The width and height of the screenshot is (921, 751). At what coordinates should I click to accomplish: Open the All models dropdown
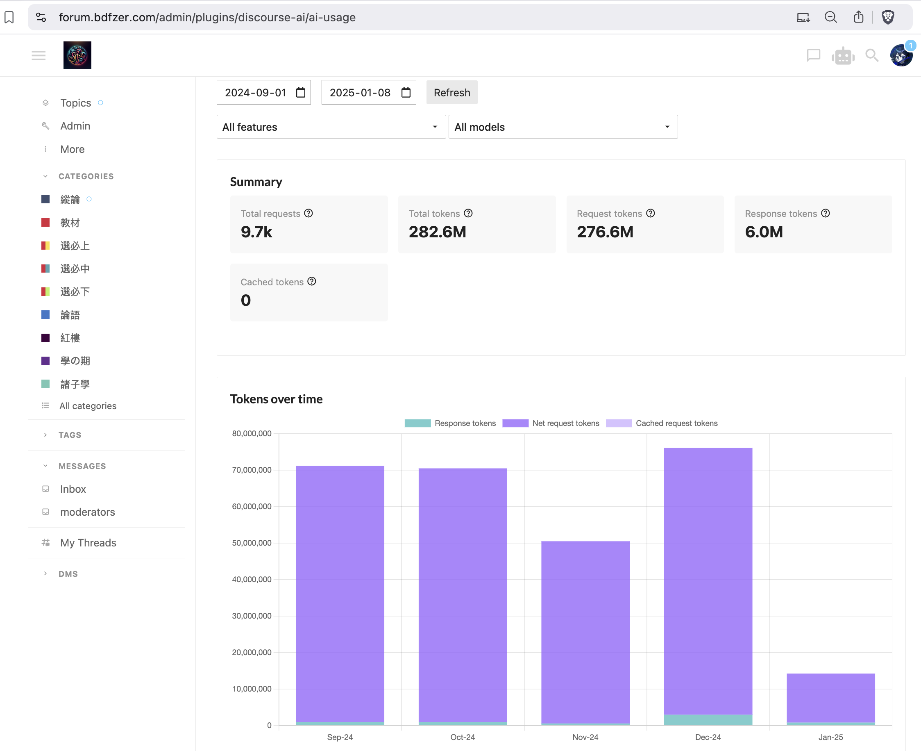[x=563, y=127]
